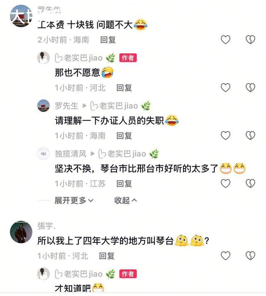The width and height of the screenshot is (266, 296).
Task: Open 罗先生's large profile avatar
Action: (21, 16)
